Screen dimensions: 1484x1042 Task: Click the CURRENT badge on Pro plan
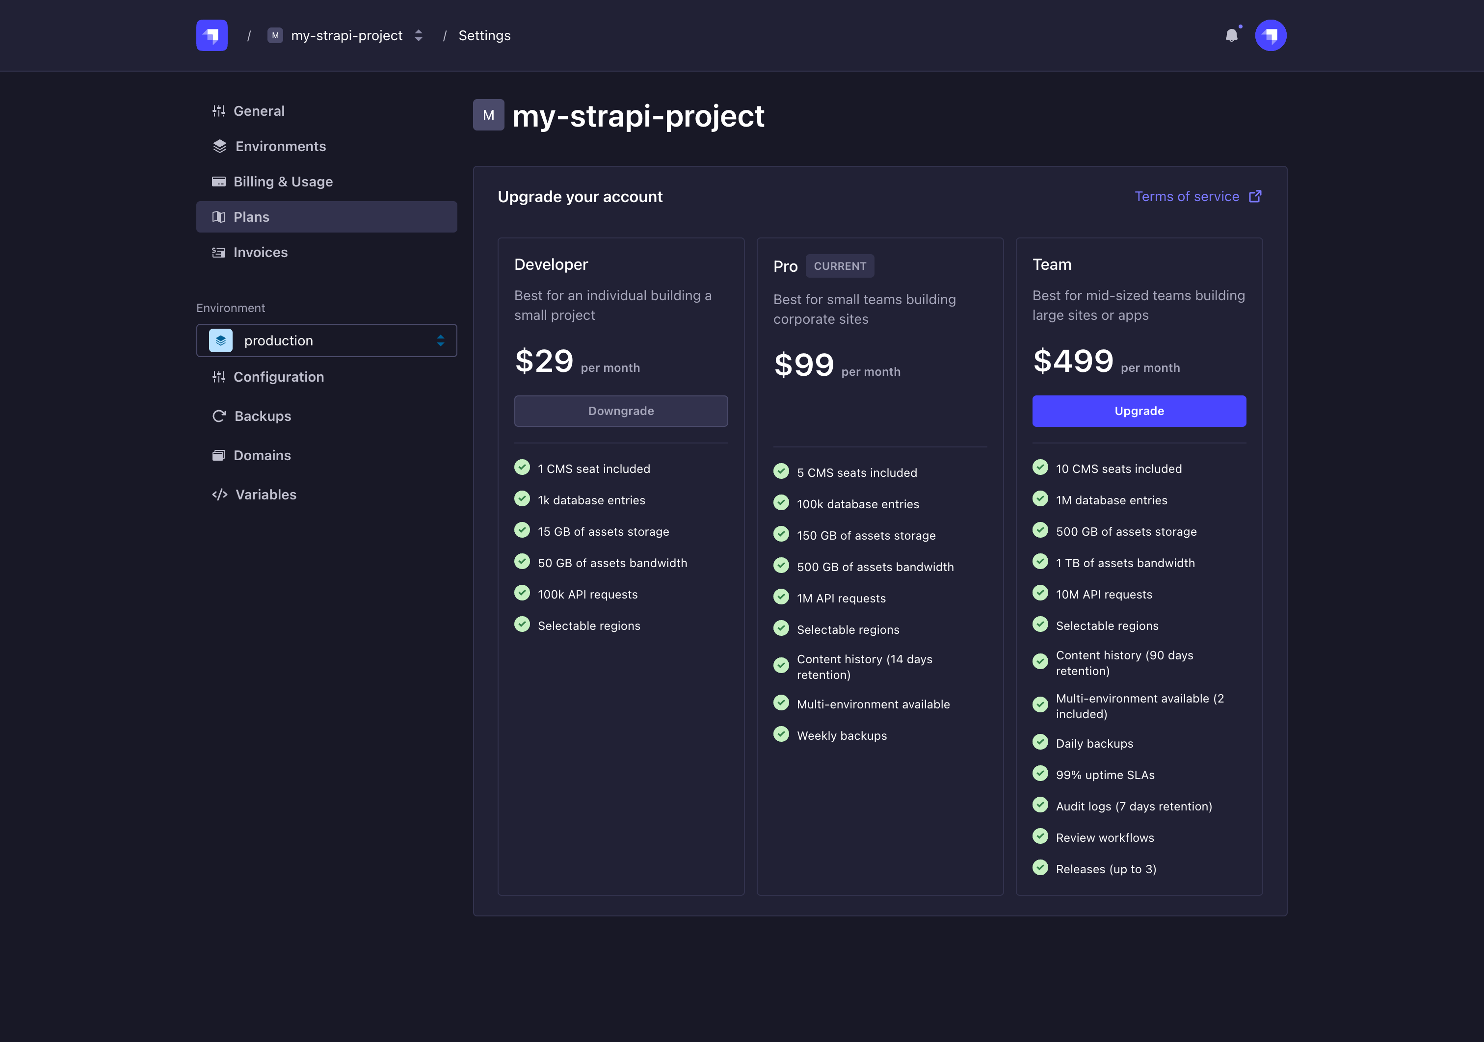click(840, 265)
